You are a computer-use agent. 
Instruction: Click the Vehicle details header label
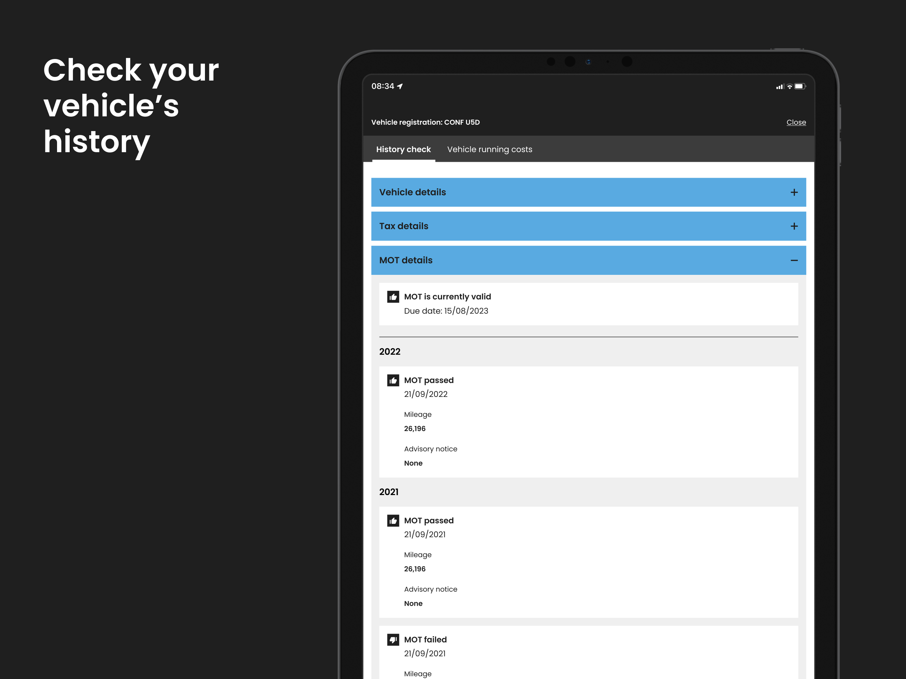(x=412, y=193)
